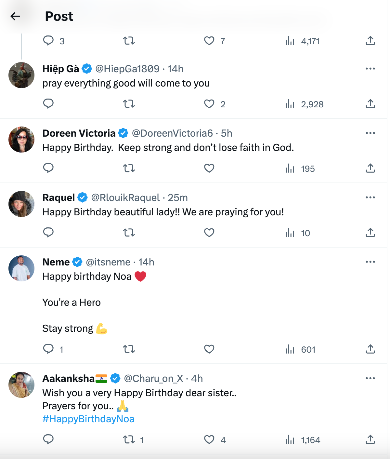390x459 pixels.
Task: Repost Aakanksha's birthday wish
Action: click(129, 440)
